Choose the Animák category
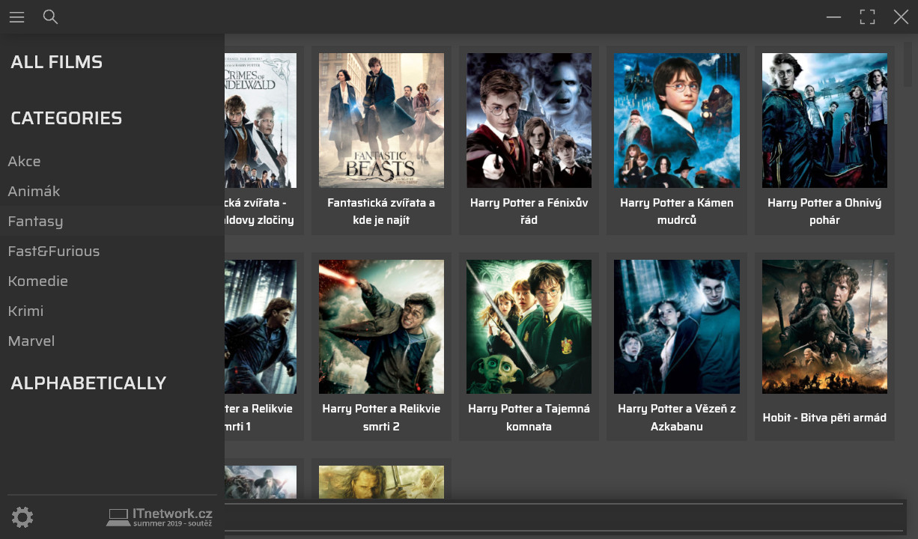This screenshot has height=539, width=918. [x=34, y=192]
